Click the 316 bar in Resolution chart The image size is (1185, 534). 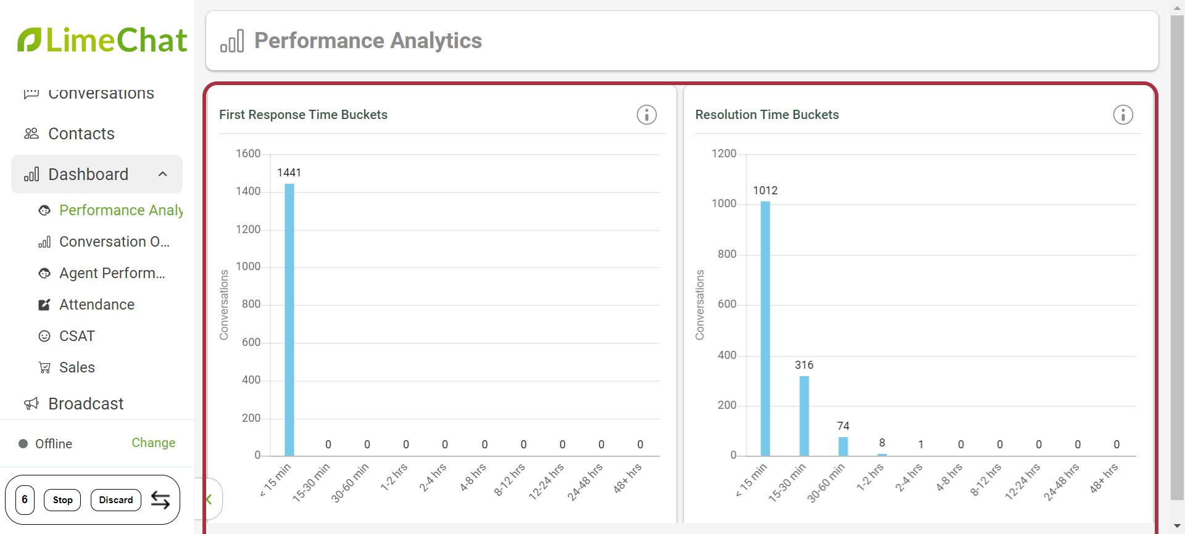point(804,416)
